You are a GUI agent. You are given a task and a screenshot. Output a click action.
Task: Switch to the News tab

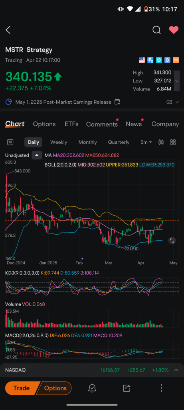click(x=134, y=124)
